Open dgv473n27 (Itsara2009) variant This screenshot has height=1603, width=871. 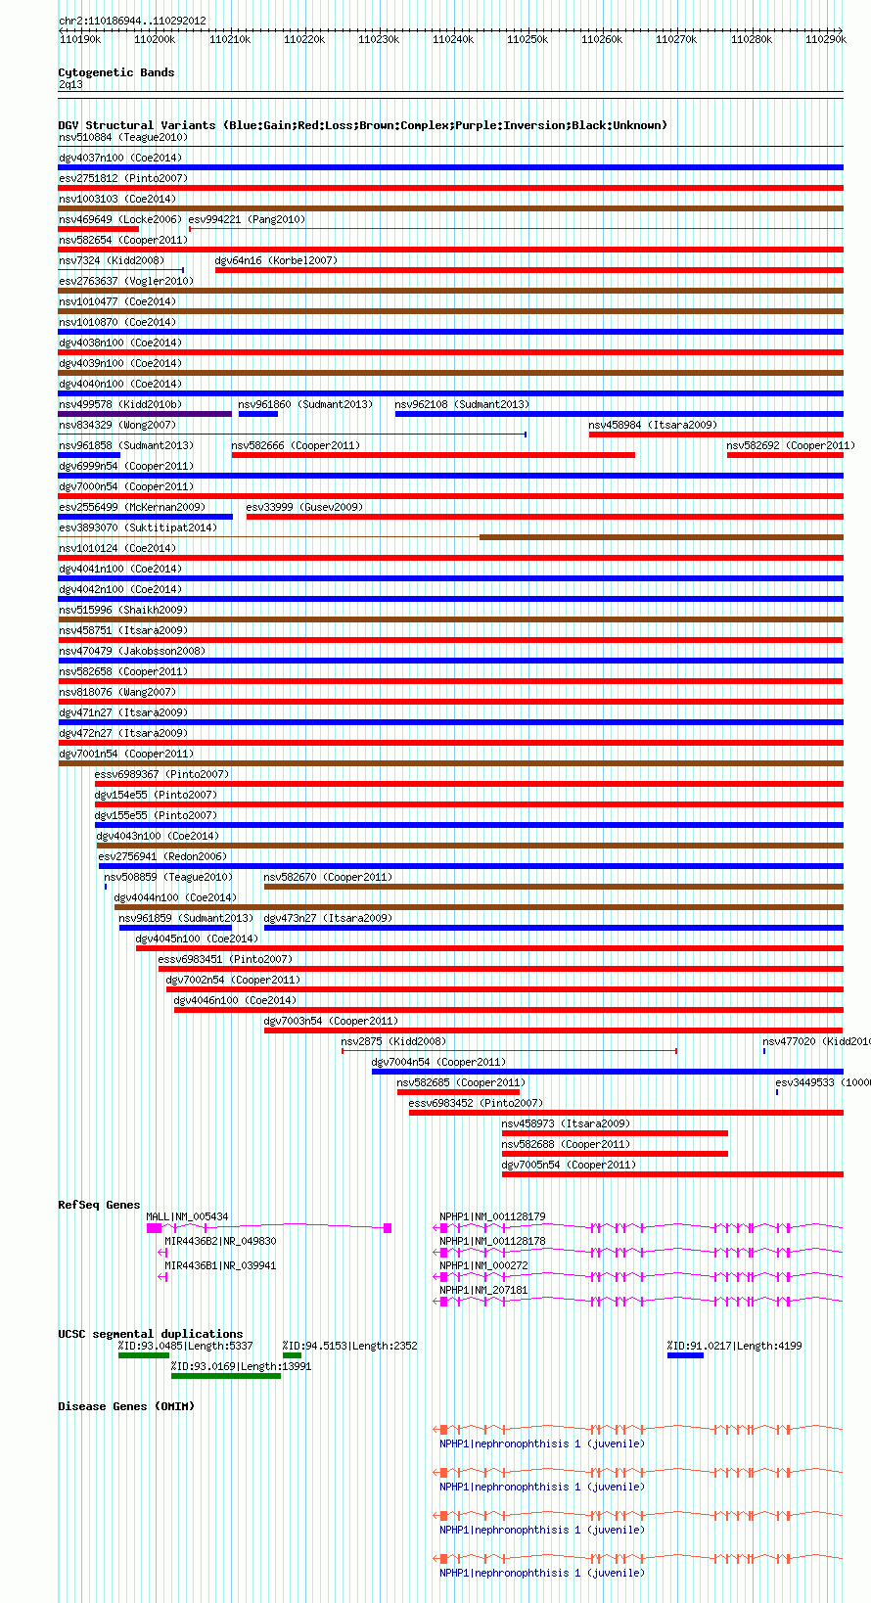click(x=328, y=918)
